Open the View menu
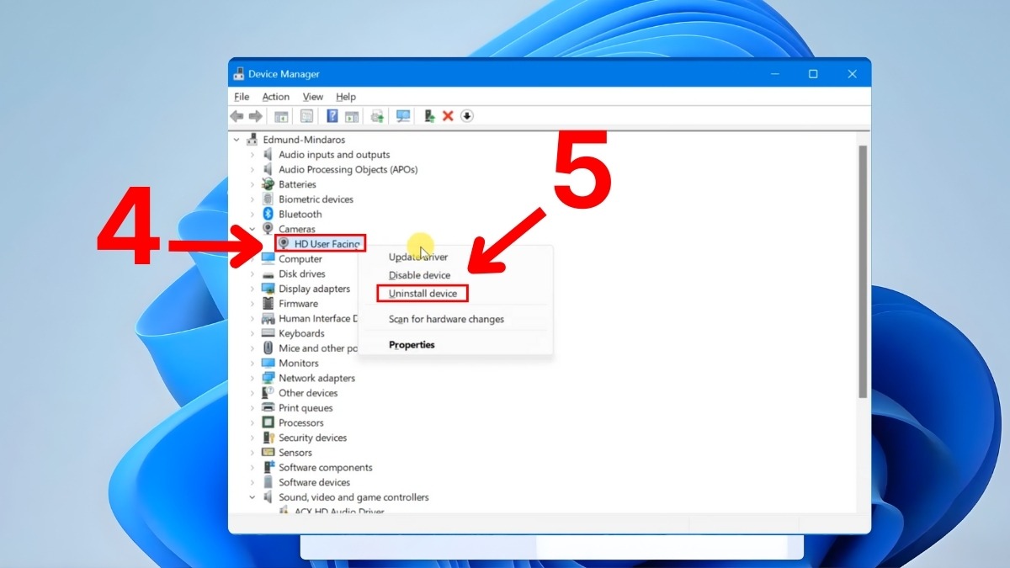 pyautogui.click(x=313, y=97)
